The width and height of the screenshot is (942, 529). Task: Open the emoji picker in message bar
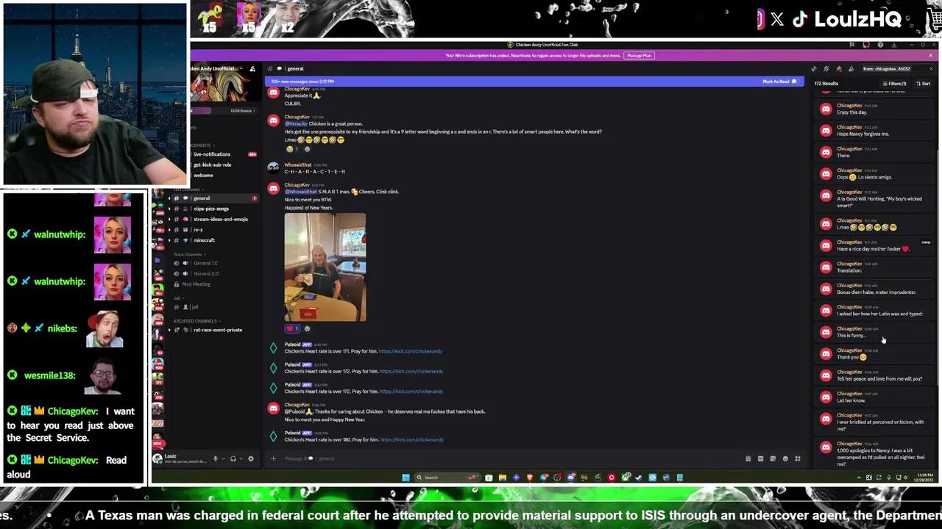tap(785, 458)
